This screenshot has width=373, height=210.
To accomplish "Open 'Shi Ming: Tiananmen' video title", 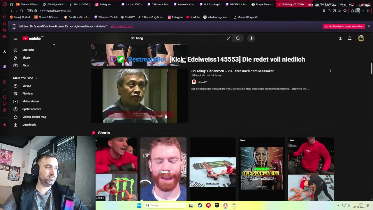I will pos(233,71).
